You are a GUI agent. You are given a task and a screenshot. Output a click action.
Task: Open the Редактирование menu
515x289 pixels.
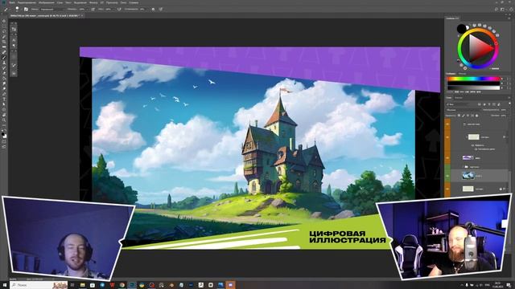[27, 2]
